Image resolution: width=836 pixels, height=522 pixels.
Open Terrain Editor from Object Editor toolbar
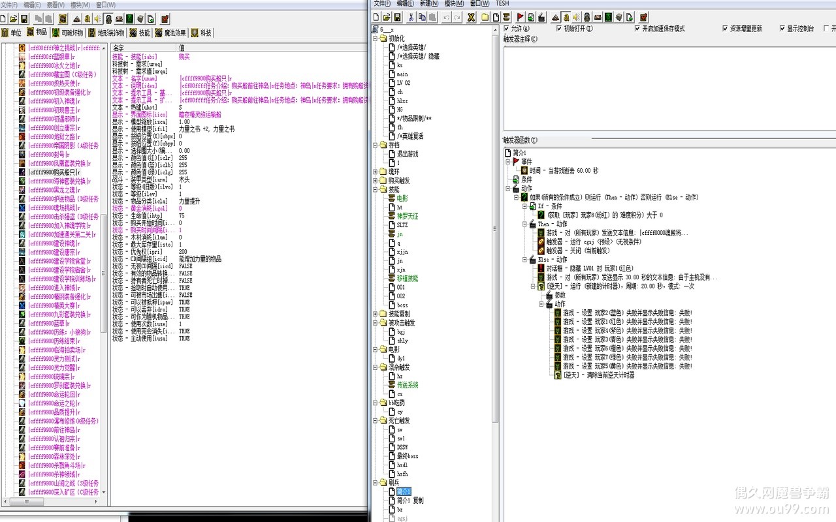click(x=76, y=18)
